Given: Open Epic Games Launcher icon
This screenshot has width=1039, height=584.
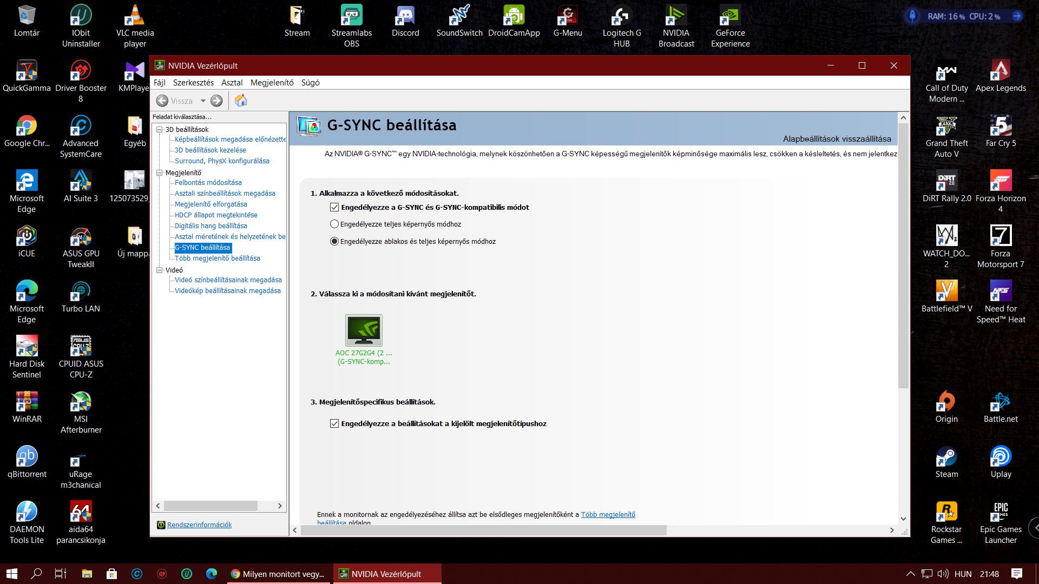Looking at the screenshot, I should pyautogui.click(x=1001, y=522).
